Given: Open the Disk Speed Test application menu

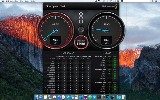Looking at the screenshot, I should pos(12,1).
